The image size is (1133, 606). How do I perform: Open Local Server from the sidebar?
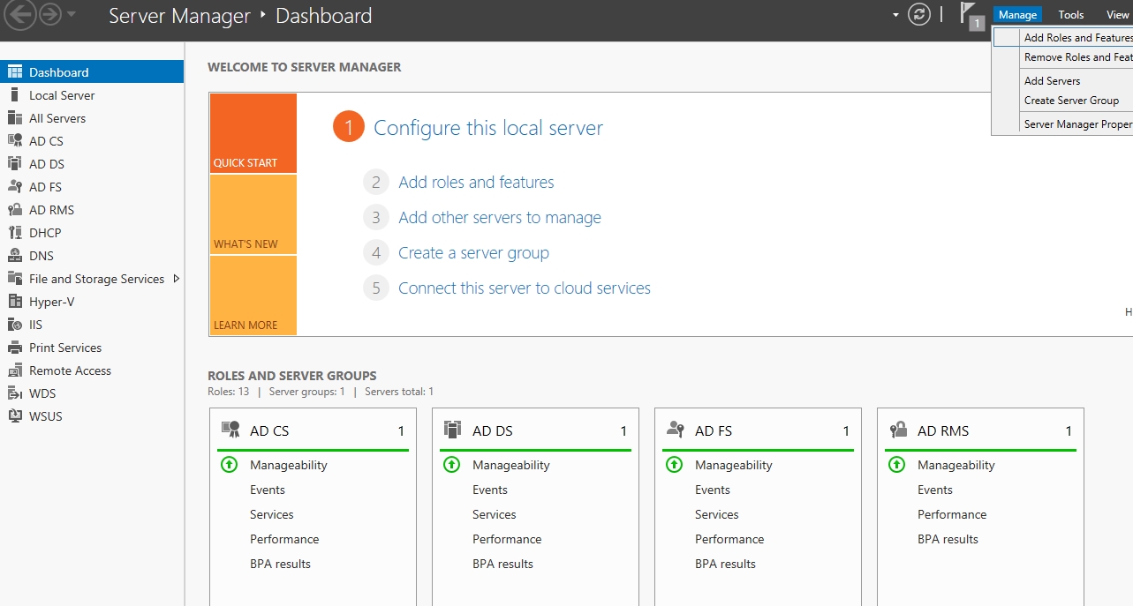tap(92, 95)
